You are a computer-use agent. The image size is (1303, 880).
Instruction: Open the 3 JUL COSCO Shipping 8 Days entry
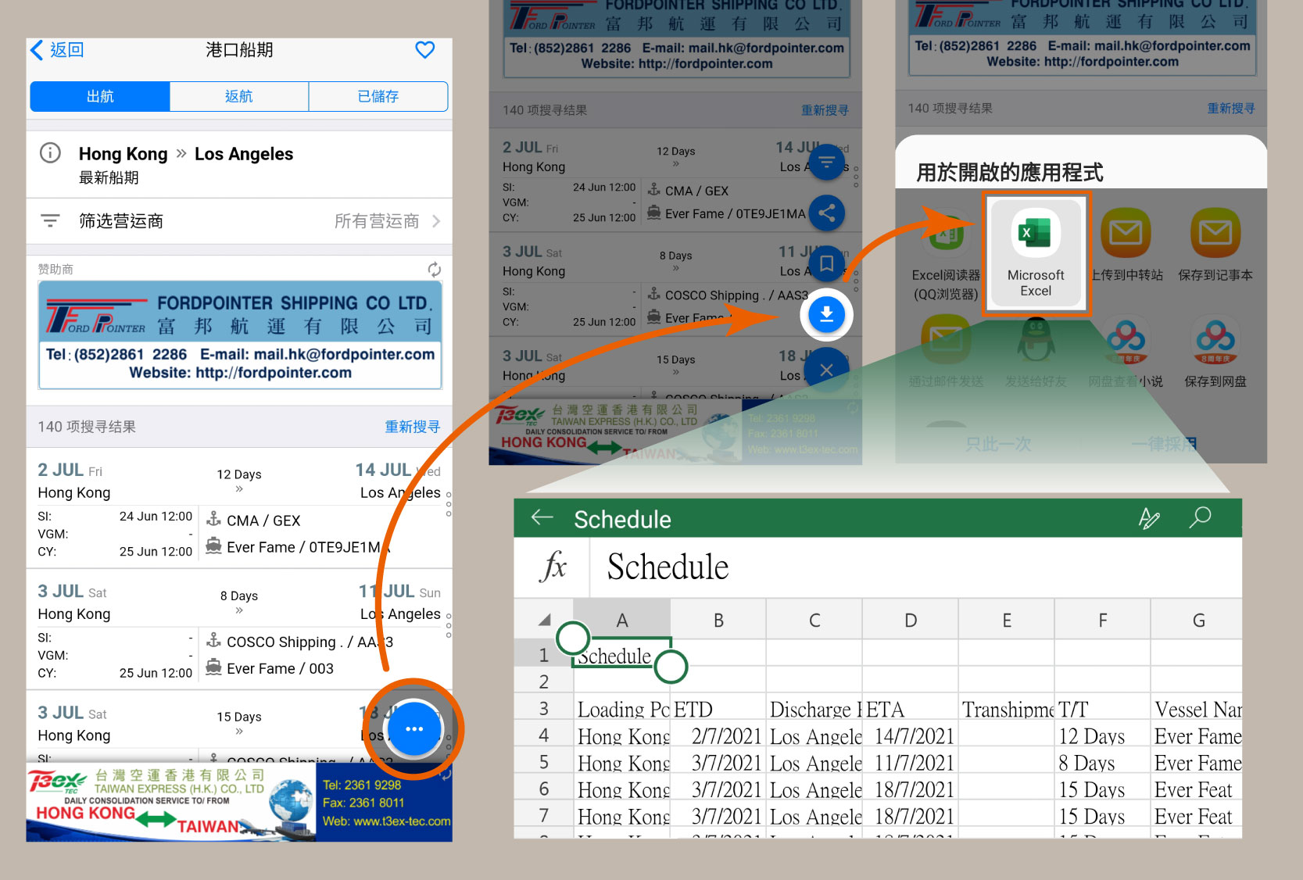click(x=239, y=630)
